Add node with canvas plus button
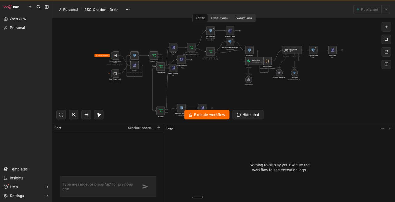Viewport: 395px width, 202px height. tap(386, 27)
